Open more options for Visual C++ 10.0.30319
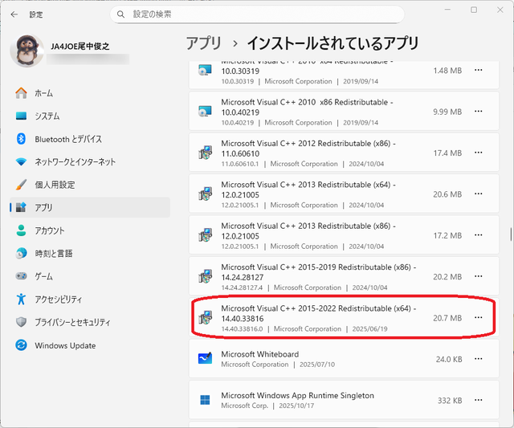Viewport: 514px width, 428px height. click(479, 70)
